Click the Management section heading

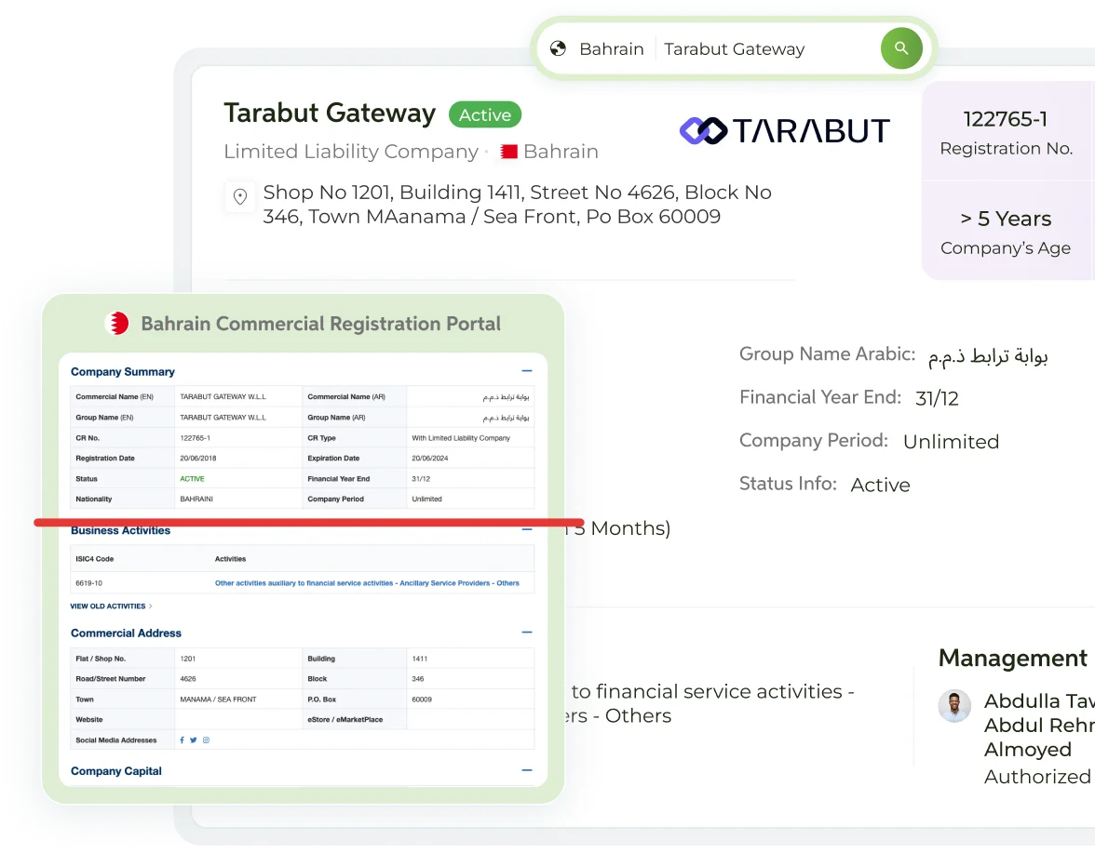(1013, 658)
